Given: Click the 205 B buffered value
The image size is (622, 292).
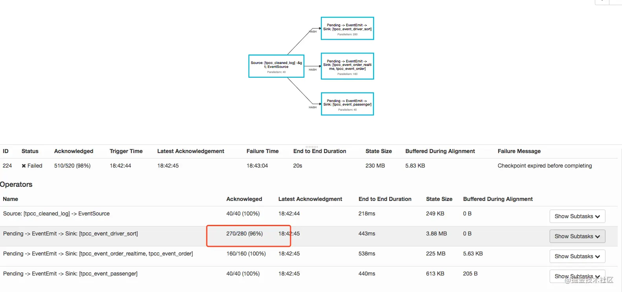Looking at the screenshot, I should click(470, 274).
